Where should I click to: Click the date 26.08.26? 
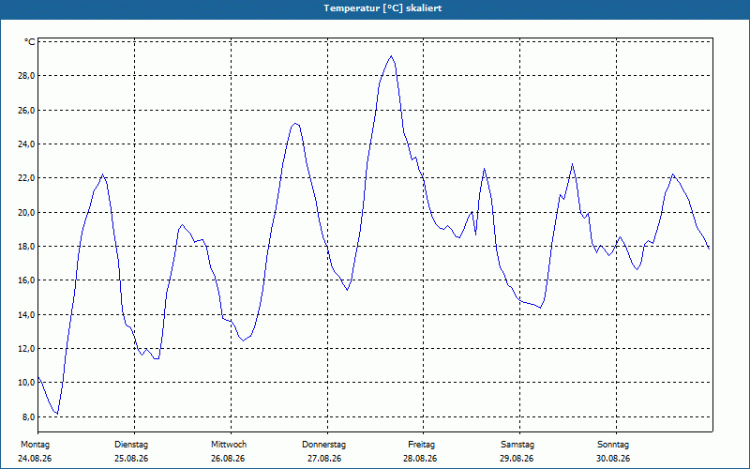coord(228,459)
